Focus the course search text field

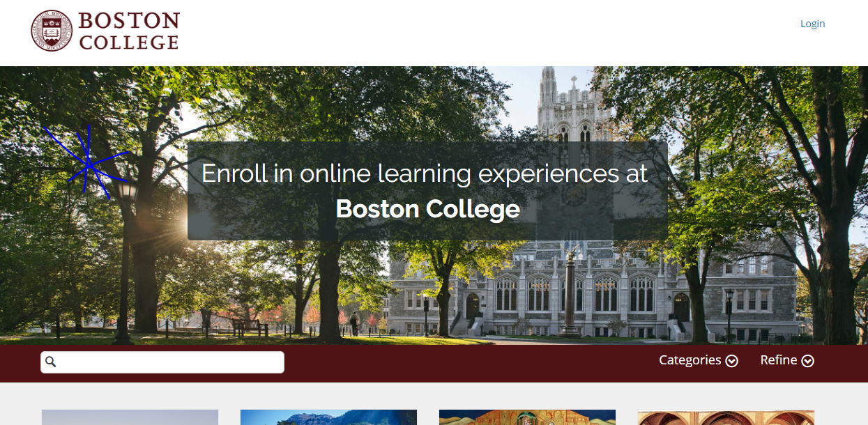[162, 362]
